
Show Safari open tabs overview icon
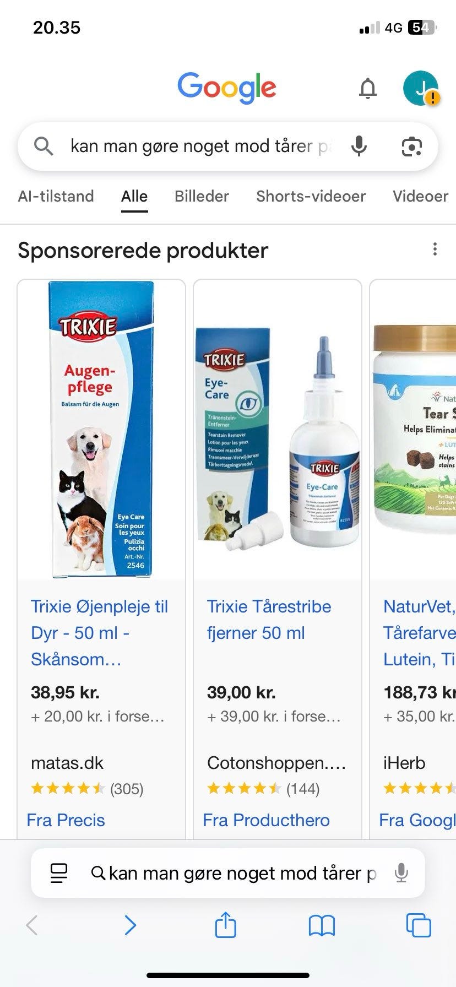(x=418, y=925)
